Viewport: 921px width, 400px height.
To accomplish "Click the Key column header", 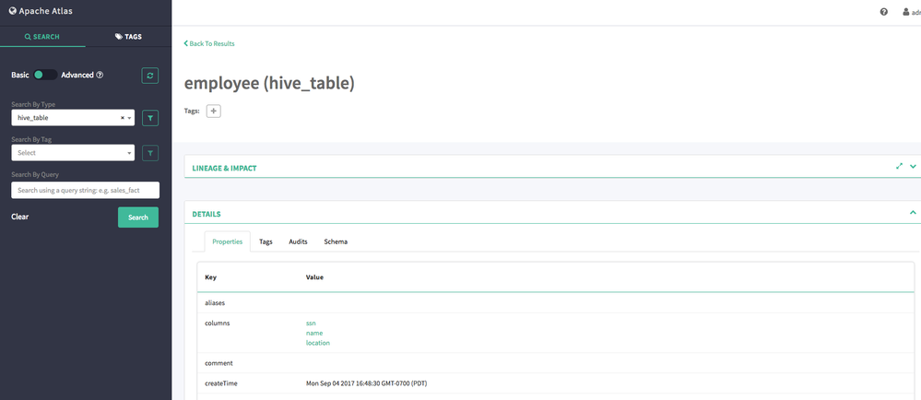I will (x=210, y=277).
